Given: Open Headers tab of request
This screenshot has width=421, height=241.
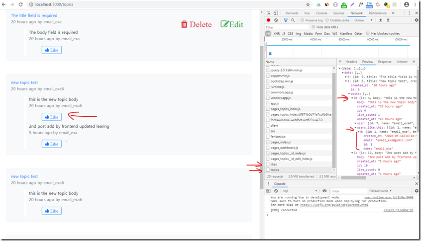Looking at the screenshot, I should tap(351, 62).
